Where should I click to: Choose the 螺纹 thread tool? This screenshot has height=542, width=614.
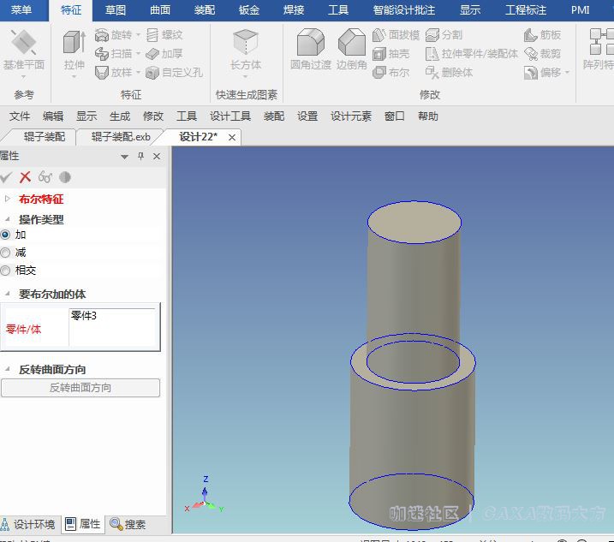coord(164,35)
